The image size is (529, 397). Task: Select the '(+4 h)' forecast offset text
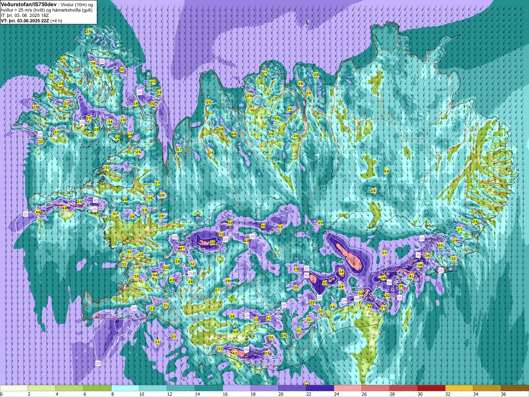click(56, 20)
